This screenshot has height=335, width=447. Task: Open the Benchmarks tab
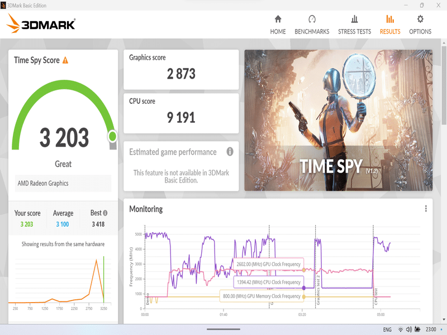[312, 25]
